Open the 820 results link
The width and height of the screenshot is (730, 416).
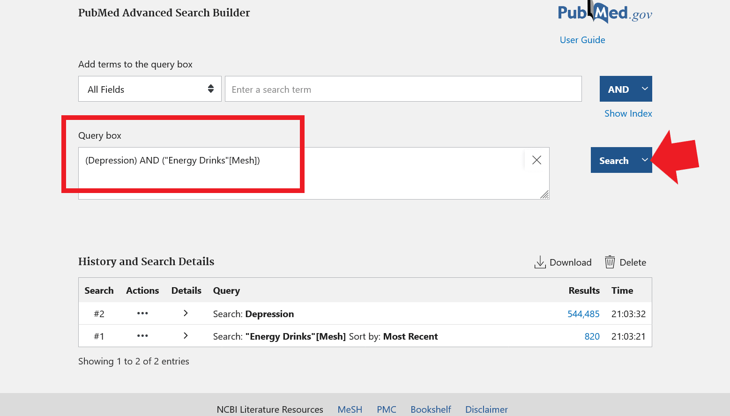(592, 336)
